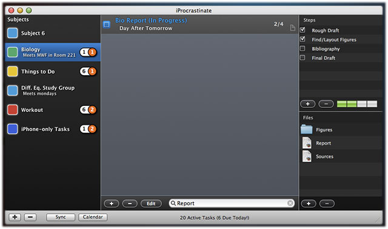Click the blue iPhone-only Tasks icon
388x229 pixels.
[x=12, y=129]
